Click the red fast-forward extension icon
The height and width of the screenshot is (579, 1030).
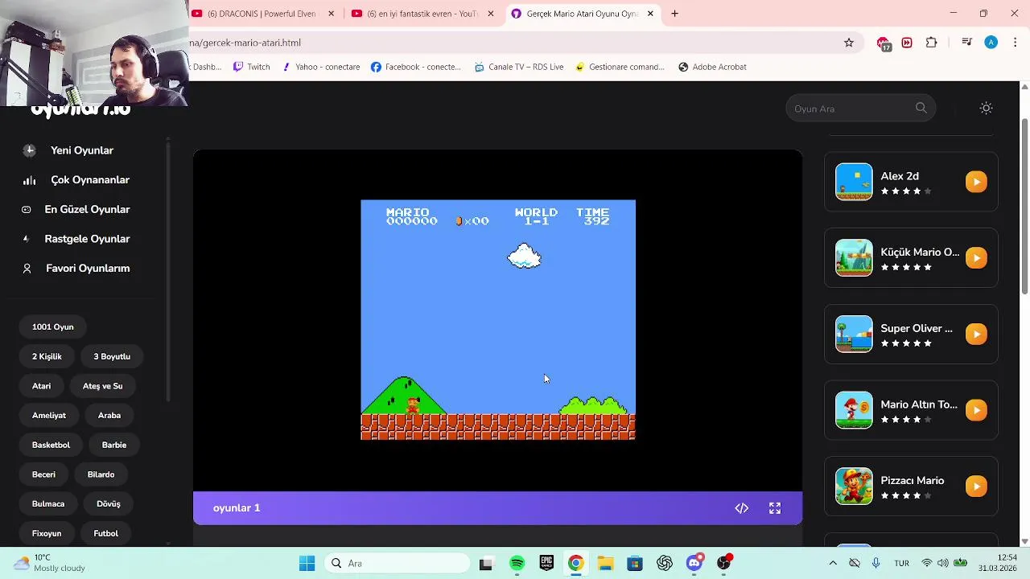point(907,43)
